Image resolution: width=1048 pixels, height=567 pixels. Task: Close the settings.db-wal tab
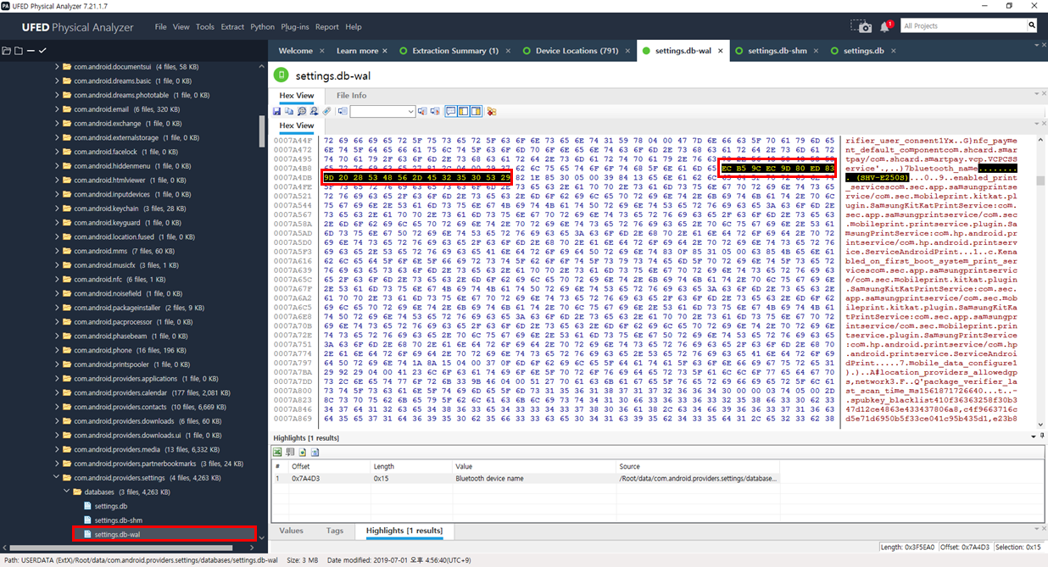[x=721, y=51]
